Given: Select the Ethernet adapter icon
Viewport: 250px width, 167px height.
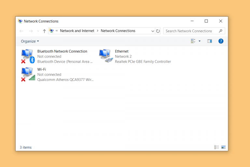Looking at the screenshot, I should click(x=106, y=56).
